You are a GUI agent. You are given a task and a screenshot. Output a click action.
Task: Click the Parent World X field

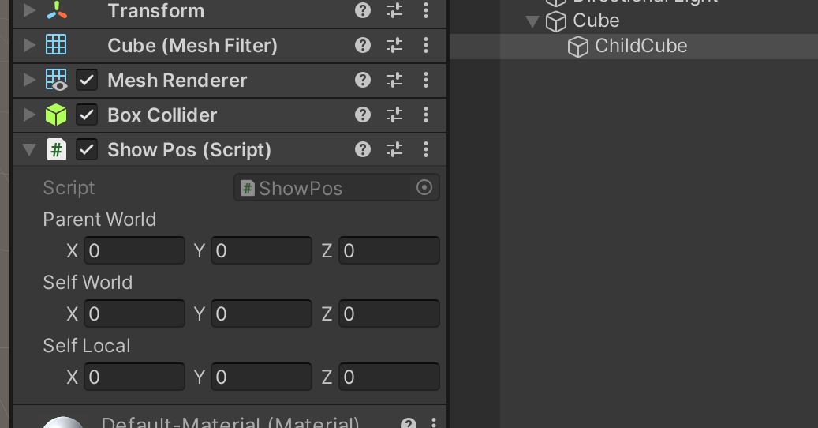(134, 251)
